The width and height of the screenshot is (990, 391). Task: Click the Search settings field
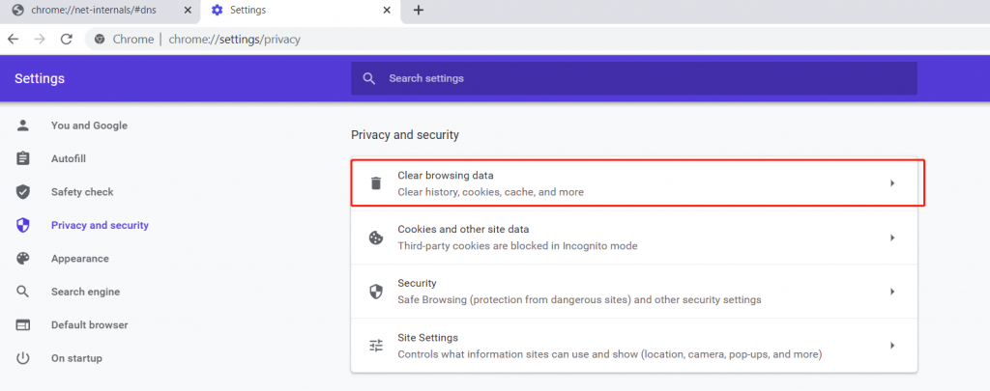pos(634,78)
